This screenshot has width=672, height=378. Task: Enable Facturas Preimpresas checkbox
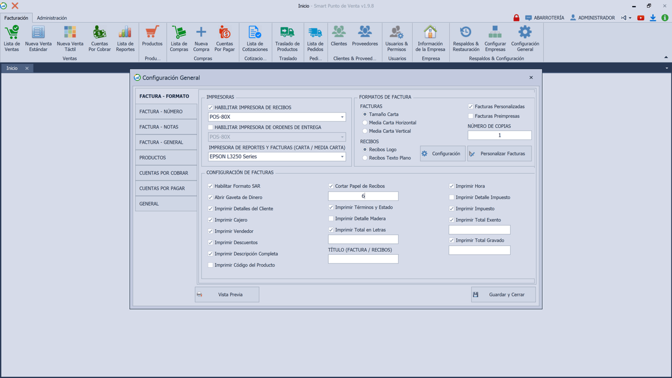click(470, 116)
